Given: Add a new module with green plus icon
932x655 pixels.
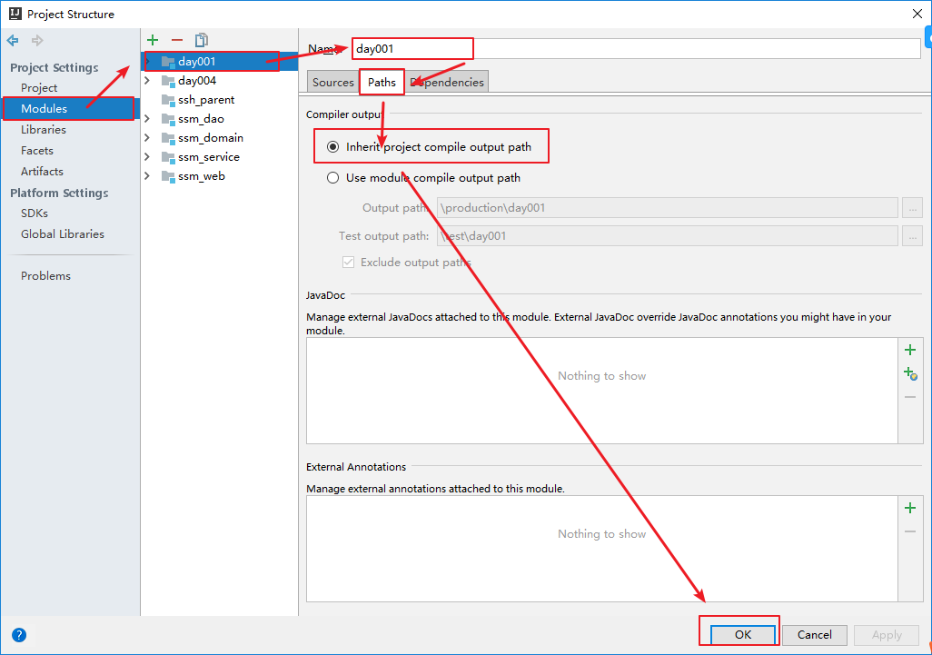Looking at the screenshot, I should tap(152, 40).
